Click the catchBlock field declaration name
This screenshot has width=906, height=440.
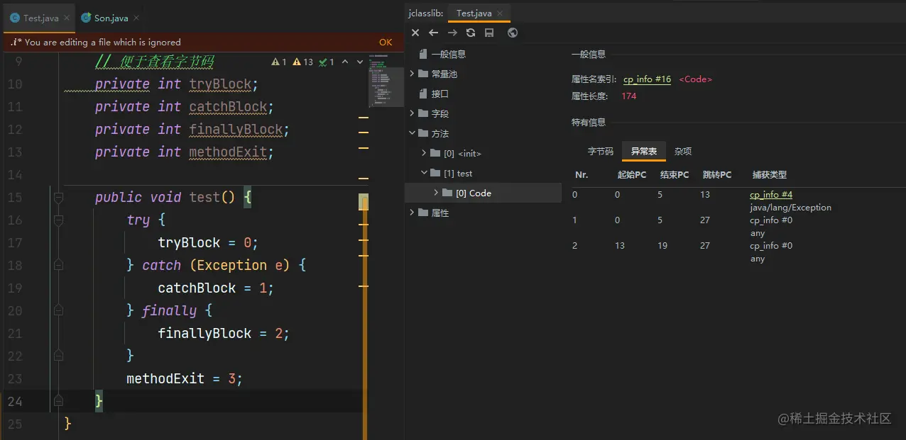click(x=228, y=106)
